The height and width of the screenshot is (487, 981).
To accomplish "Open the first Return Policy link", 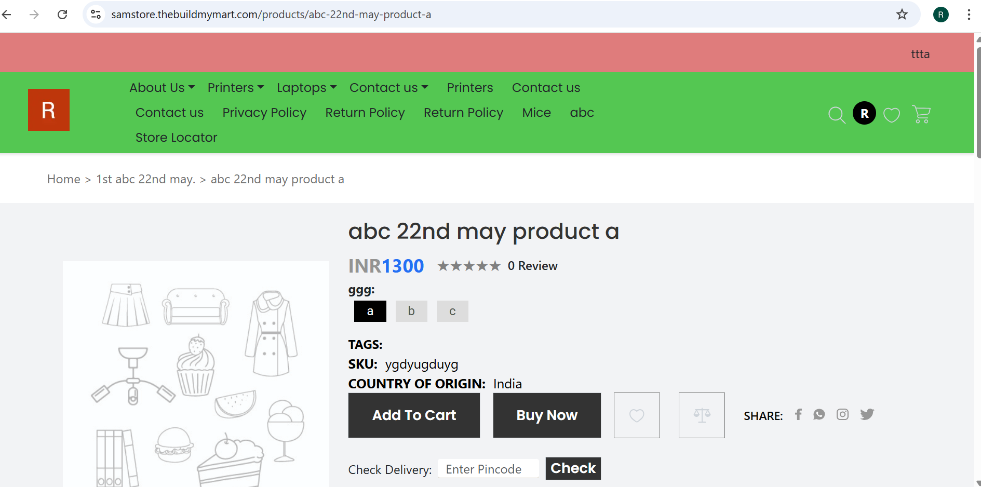I will (x=365, y=113).
